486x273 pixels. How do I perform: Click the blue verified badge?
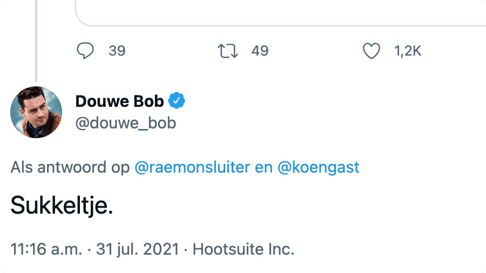pyautogui.click(x=177, y=101)
